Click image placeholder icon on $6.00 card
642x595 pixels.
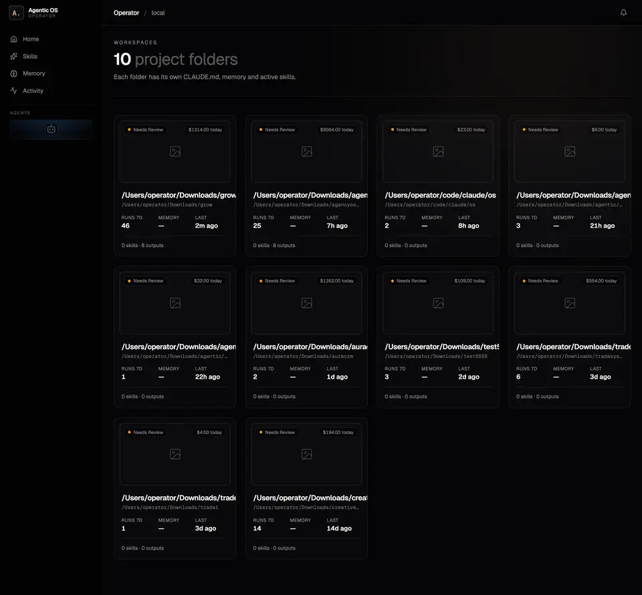[570, 152]
